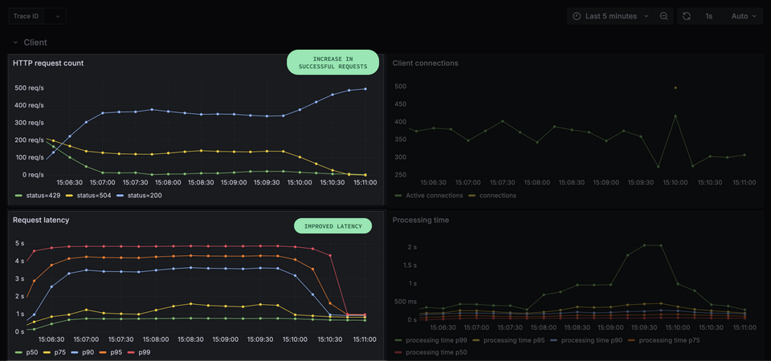The height and width of the screenshot is (361, 771).
Task: Click the Request latency panel title
Action: point(41,220)
